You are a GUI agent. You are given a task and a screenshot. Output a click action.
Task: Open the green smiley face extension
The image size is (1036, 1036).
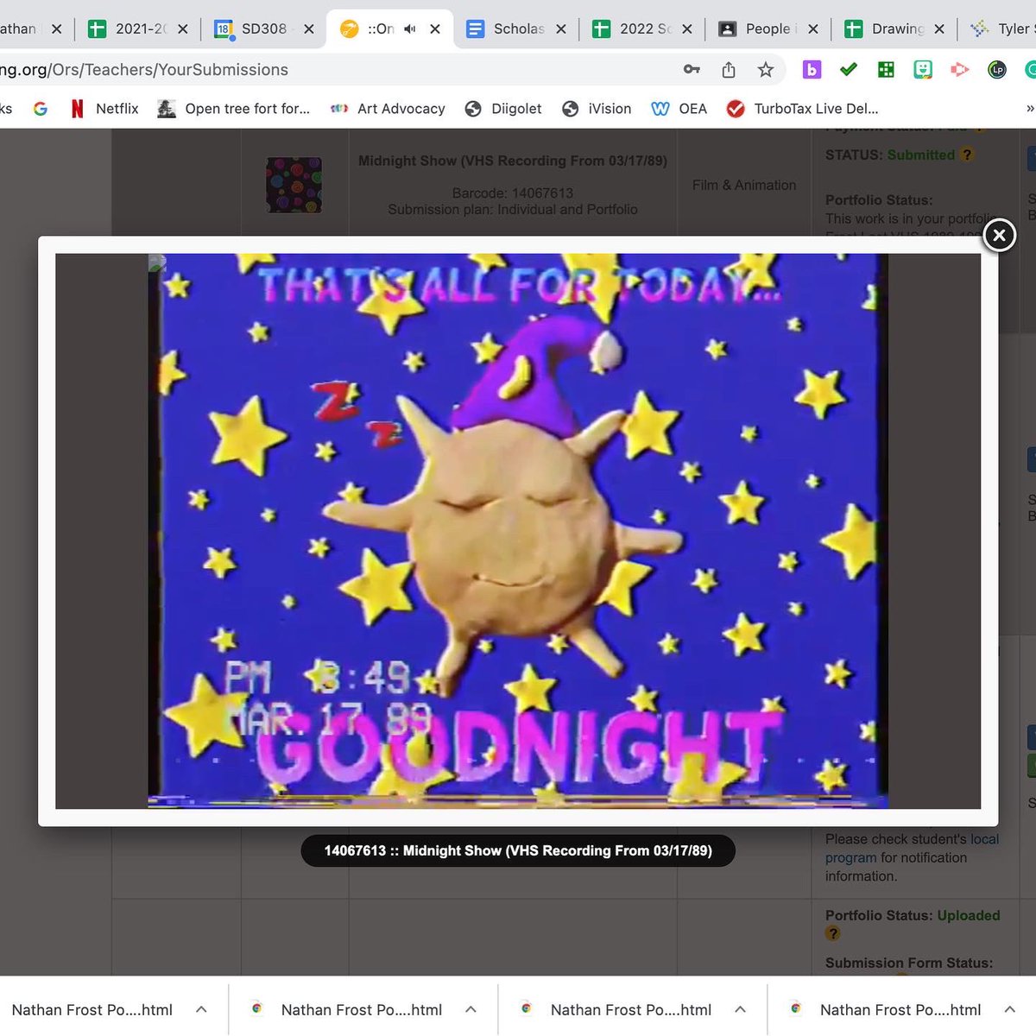coord(923,70)
